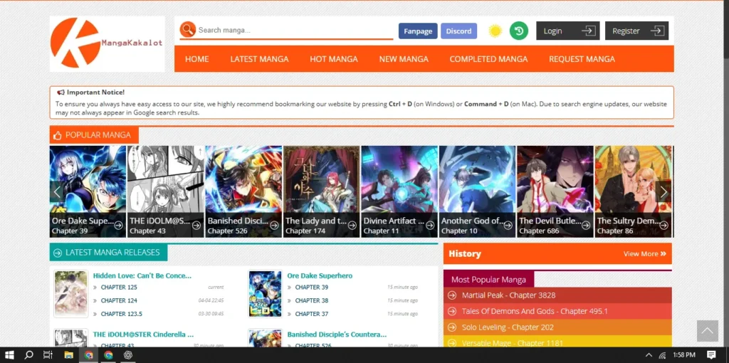This screenshot has width=729, height=363.
Task: Open reading history via green clock icon
Action: [518, 31]
